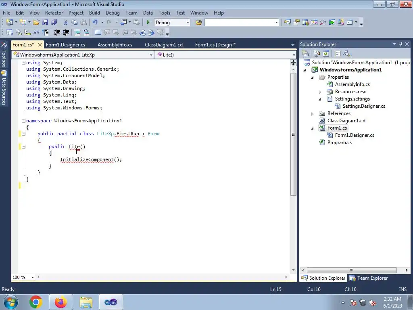The image size is (413, 310).
Task: Switch to the Form1.cs [Design]* tab
Action: [x=215, y=44]
